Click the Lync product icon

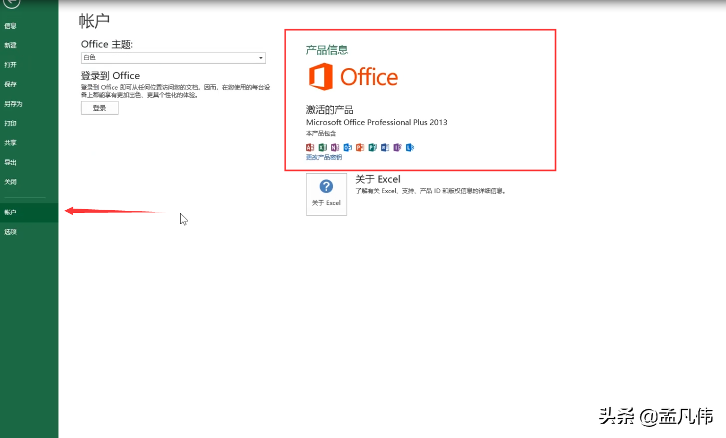[410, 148]
